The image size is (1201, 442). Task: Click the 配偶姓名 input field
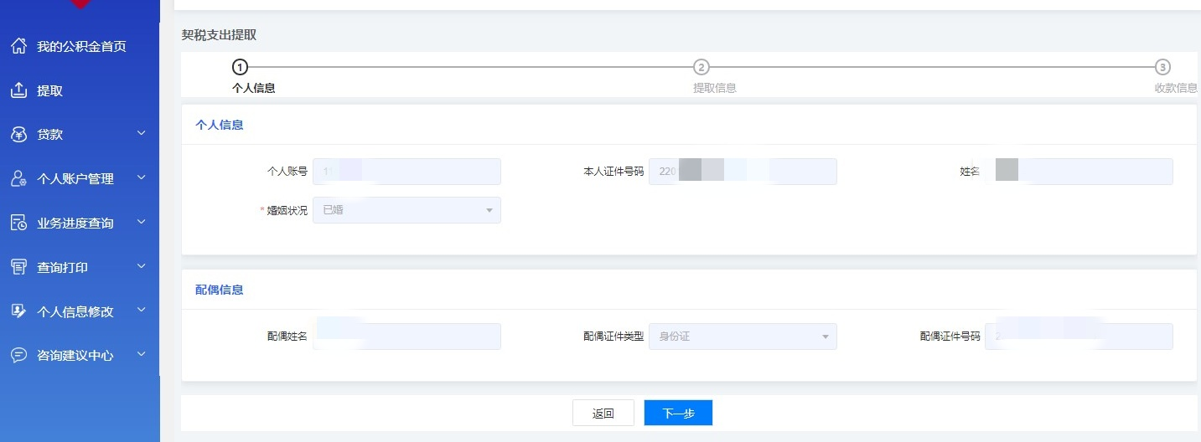pos(406,337)
